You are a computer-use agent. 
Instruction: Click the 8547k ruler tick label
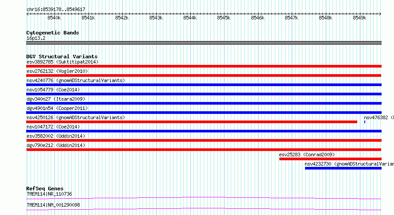click(x=291, y=18)
